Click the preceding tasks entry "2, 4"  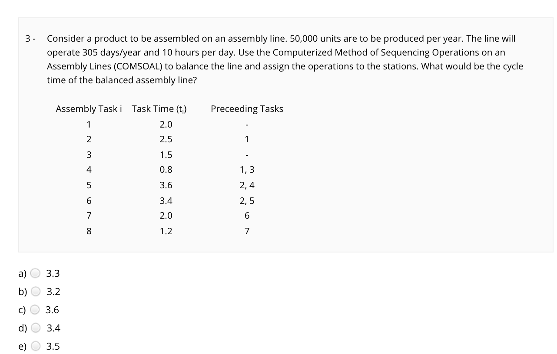tap(247, 185)
